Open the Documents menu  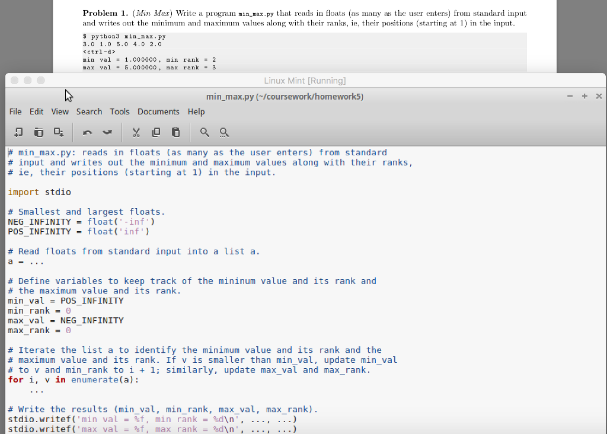pyautogui.click(x=158, y=111)
